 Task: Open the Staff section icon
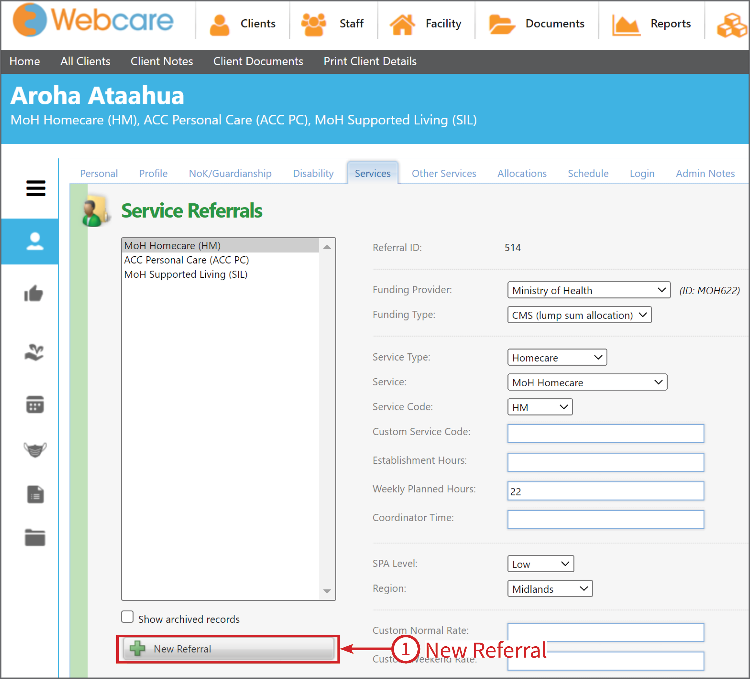coord(314,24)
